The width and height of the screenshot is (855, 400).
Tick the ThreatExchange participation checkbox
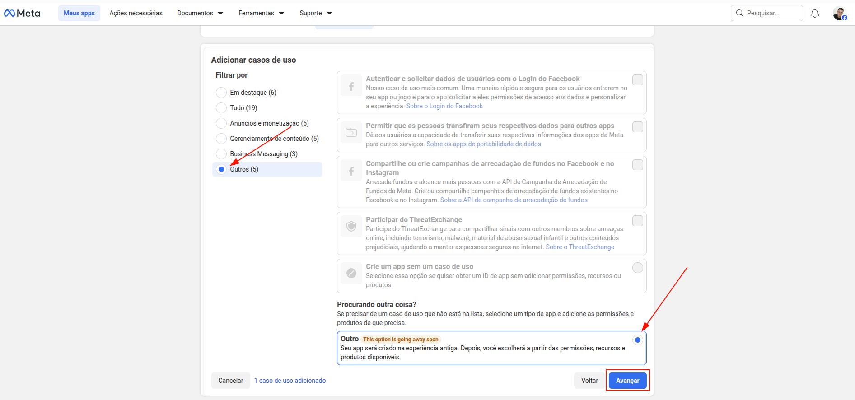[637, 221]
